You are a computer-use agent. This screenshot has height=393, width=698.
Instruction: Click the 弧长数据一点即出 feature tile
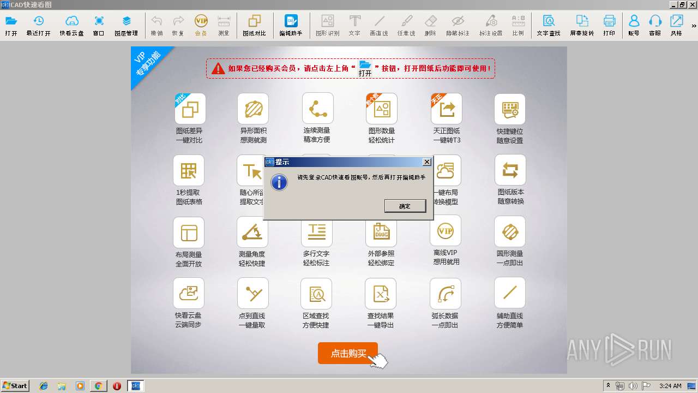coord(446,303)
